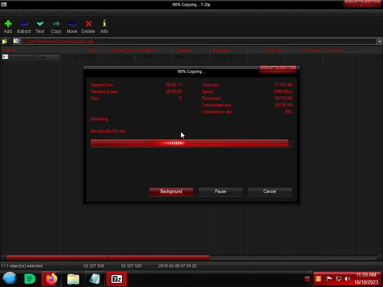Open the volume speaker tray icon

point(347,278)
